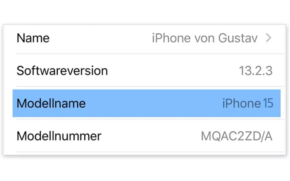
Task: Click the Modellnummer label
Action: (59, 136)
